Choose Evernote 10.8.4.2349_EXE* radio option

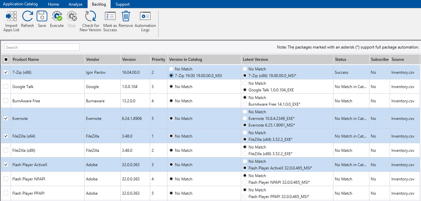coord(245,118)
